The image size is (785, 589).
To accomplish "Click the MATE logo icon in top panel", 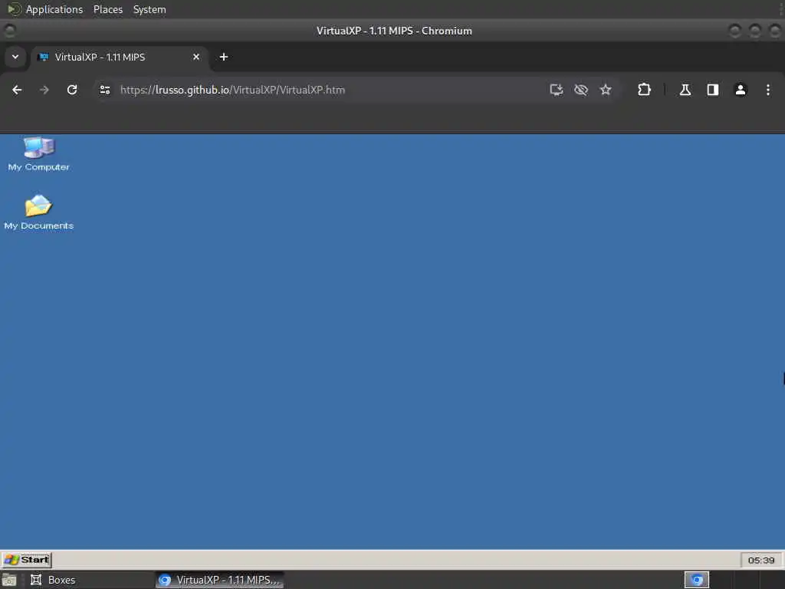I will 14,9.
